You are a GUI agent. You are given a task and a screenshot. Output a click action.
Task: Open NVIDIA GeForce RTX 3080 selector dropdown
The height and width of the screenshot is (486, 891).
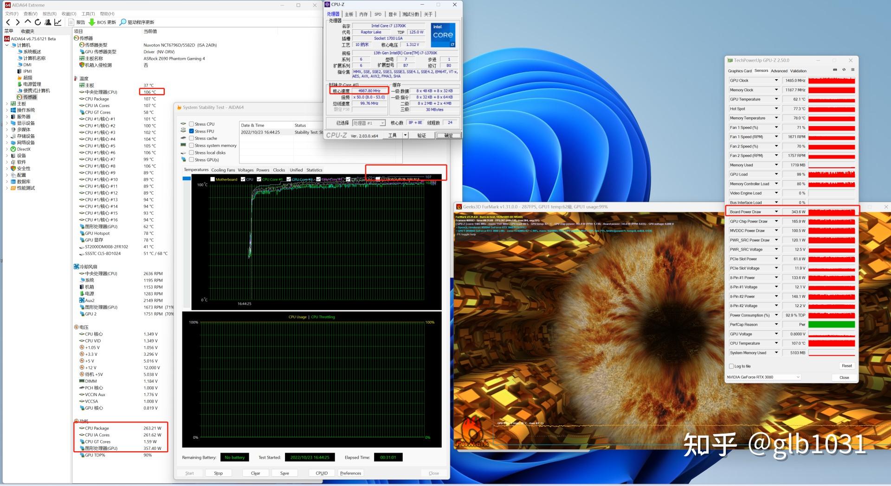[798, 377]
